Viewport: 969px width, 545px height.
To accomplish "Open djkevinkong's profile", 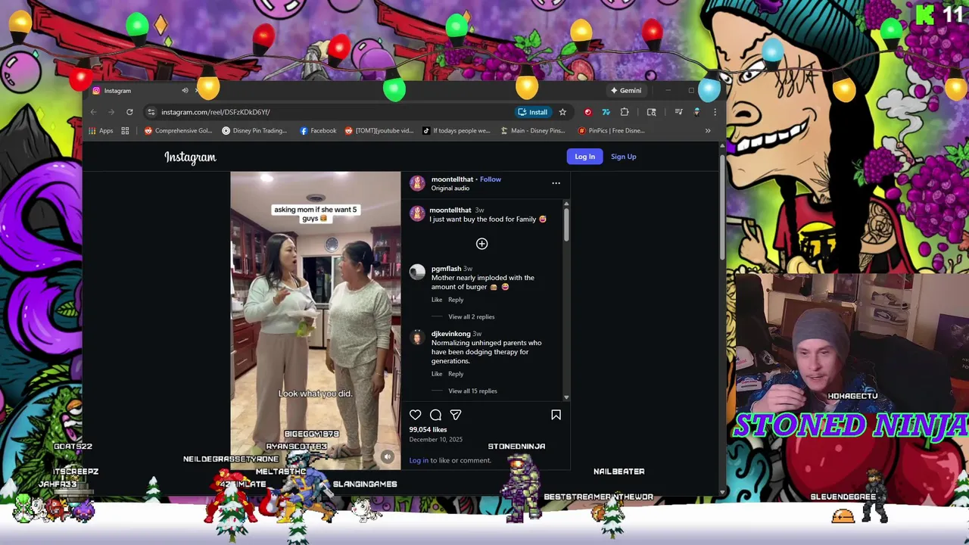I will pos(450,334).
